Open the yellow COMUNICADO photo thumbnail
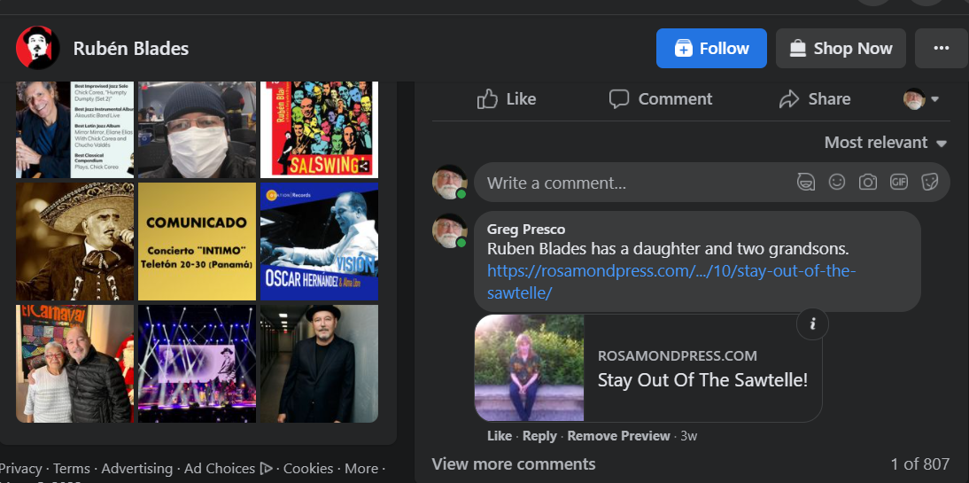The width and height of the screenshot is (969, 483). pos(197,241)
